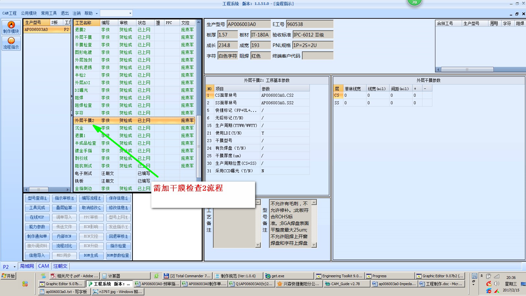Click the 工艺名称 column header
This screenshot has width=526, height=296.
pos(87,23)
